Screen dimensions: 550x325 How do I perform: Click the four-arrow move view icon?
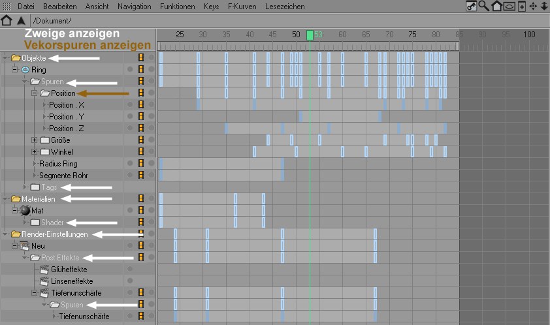(533, 7)
